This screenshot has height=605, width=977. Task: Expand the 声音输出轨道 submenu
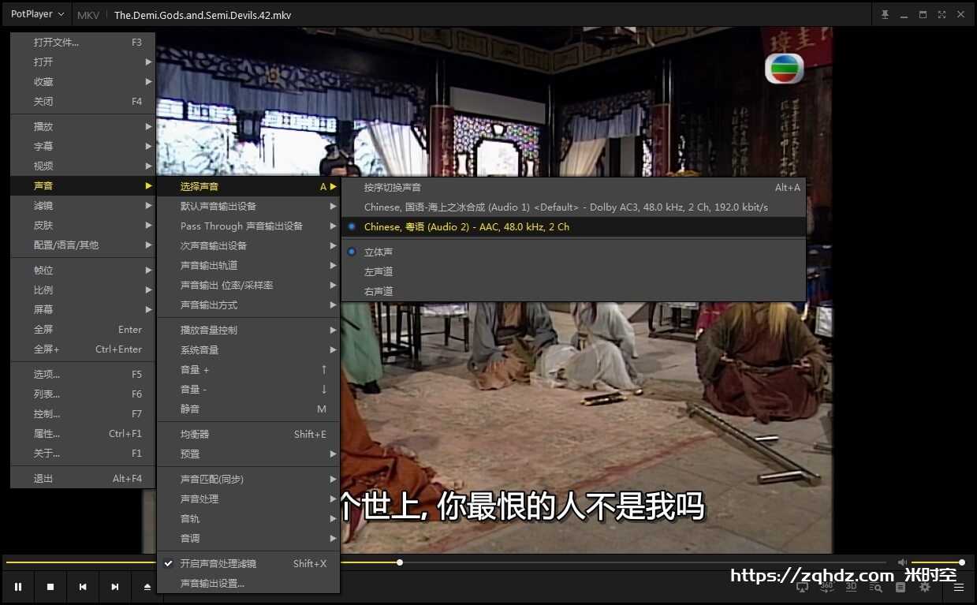(x=248, y=265)
